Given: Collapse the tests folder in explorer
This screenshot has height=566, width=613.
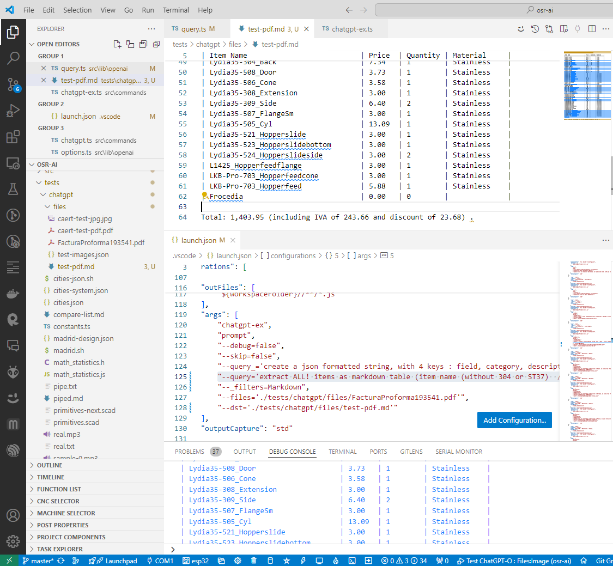Looking at the screenshot, I should (x=52, y=183).
